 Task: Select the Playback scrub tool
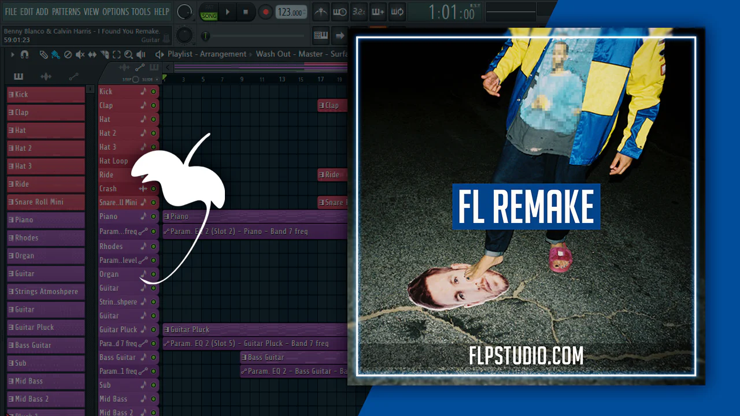(140, 54)
